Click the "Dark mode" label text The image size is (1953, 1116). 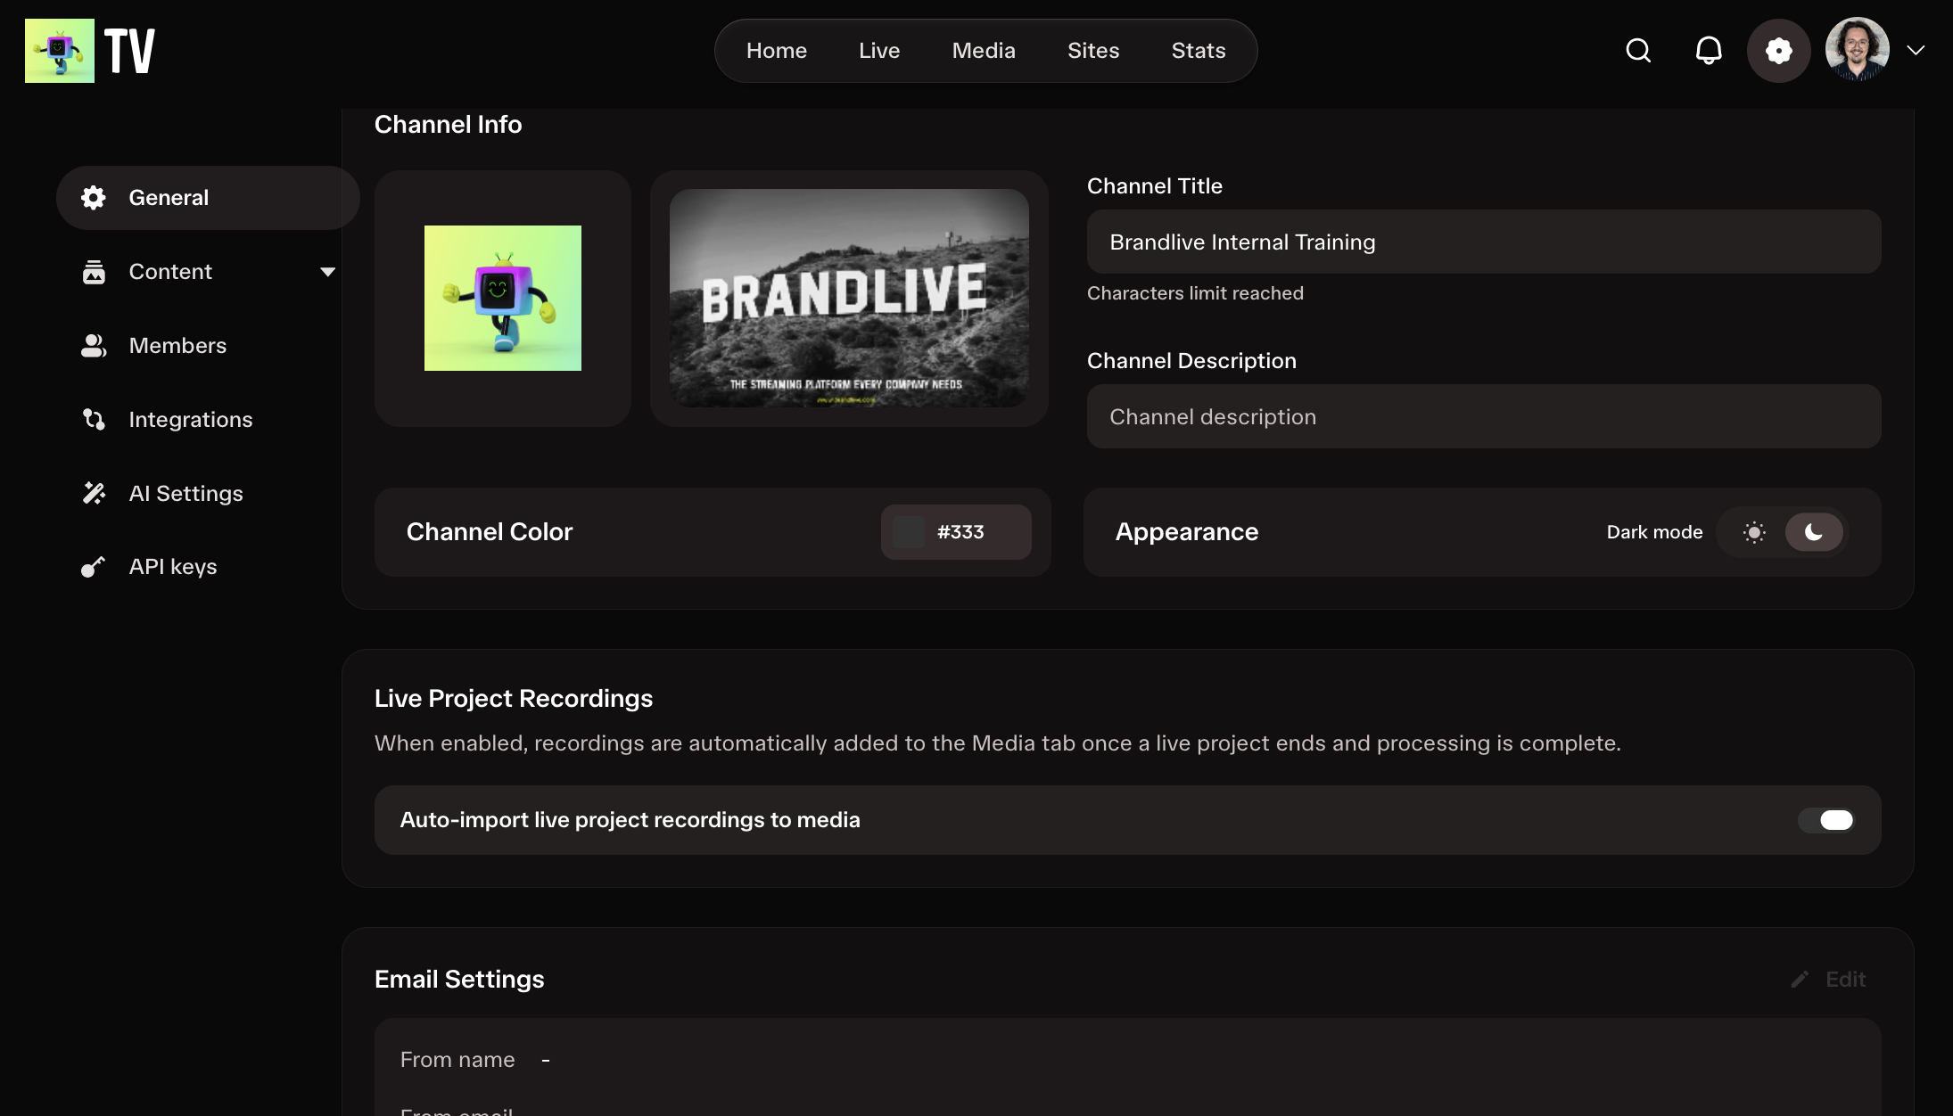pyautogui.click(x=1654, y=532)
